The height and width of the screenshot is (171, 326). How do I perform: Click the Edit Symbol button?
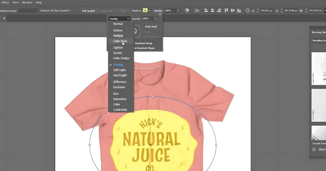pyautogui.click(x=89, y=11)
